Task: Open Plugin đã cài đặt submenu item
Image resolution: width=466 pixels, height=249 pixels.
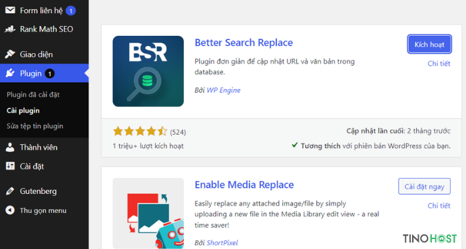Action: (33, 94)
